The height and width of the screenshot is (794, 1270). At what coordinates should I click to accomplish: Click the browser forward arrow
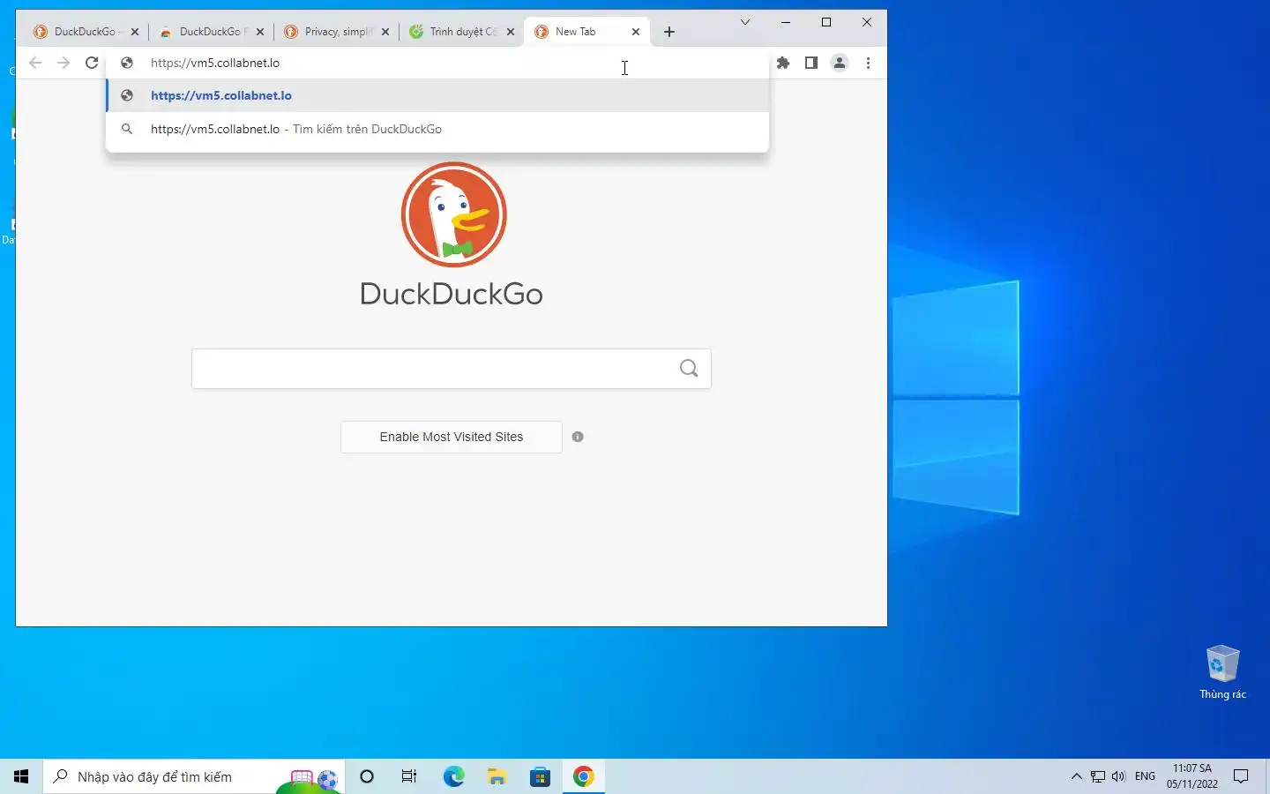coord(63,63)
